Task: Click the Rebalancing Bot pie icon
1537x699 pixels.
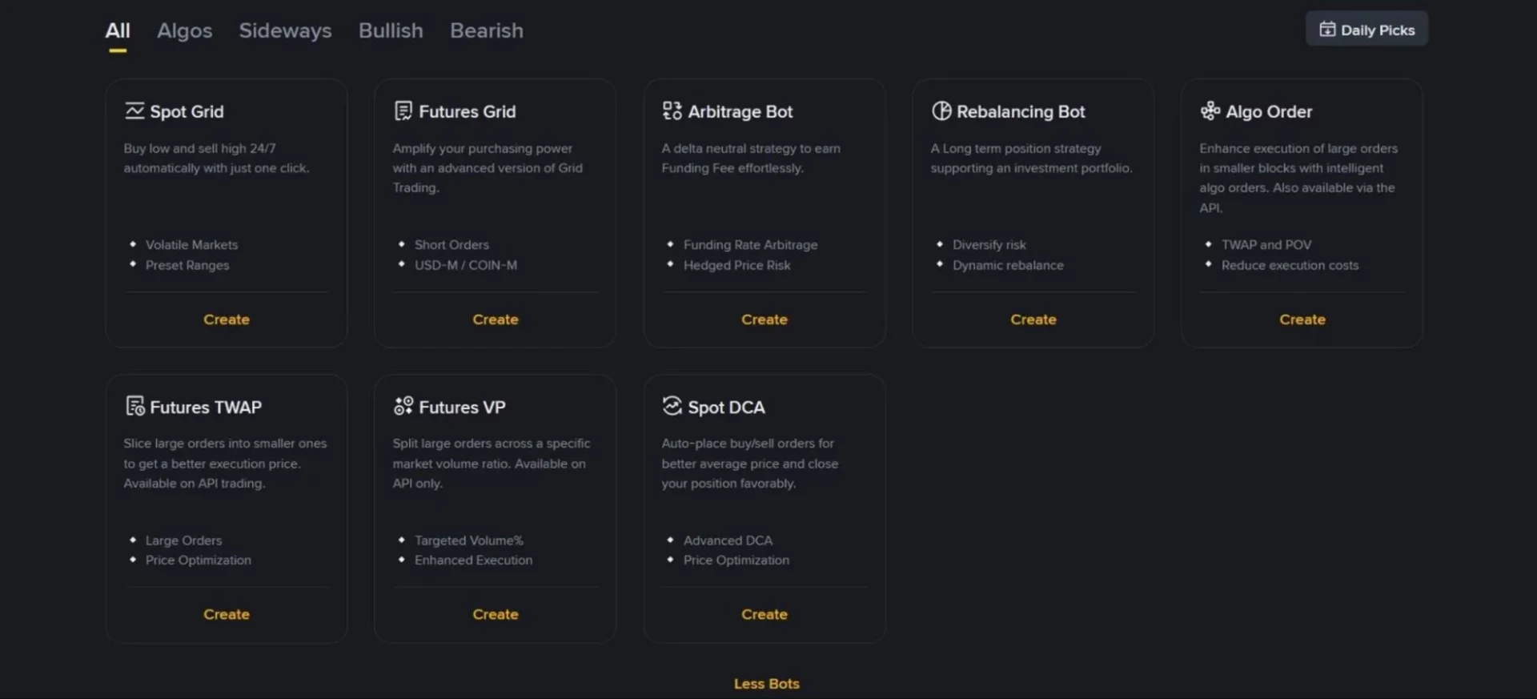Action: click(x=941, y=110)
